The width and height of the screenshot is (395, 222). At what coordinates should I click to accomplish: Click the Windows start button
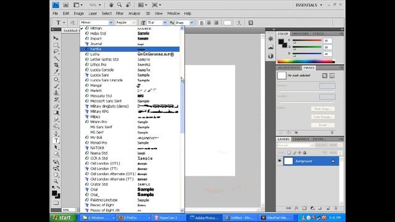pos(63,218)
